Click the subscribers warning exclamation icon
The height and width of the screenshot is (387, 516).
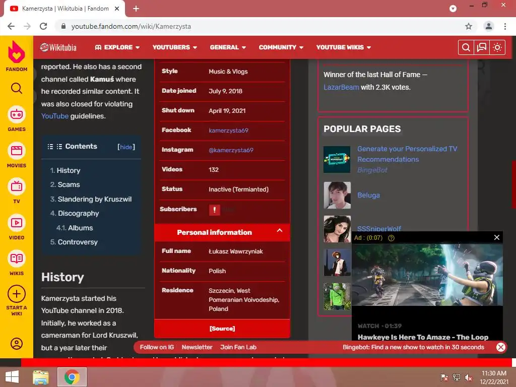(214, 210)
